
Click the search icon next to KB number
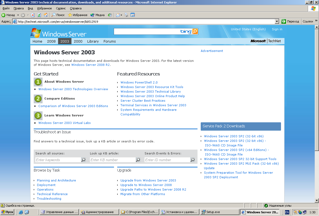(x=138, y=160)
